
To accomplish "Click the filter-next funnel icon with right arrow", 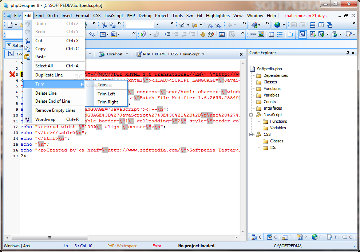I will [x=218, y=25].
